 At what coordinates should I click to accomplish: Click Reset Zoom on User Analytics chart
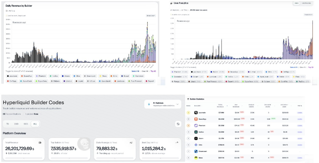(x=308, y=14)
